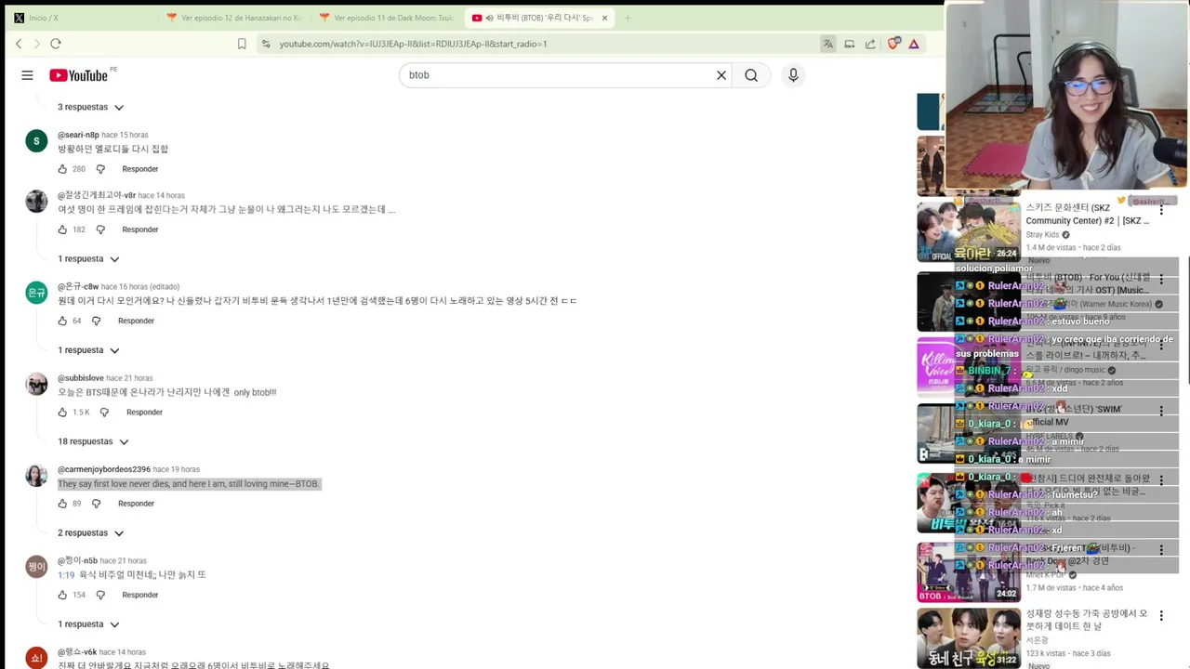
Task: Like the comment with 64 likes
Action: point(62,321)
